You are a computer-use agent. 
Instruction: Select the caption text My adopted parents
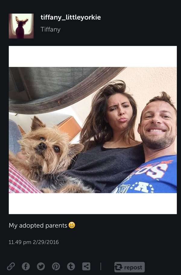pyautogui.click(x=38, y=225)
